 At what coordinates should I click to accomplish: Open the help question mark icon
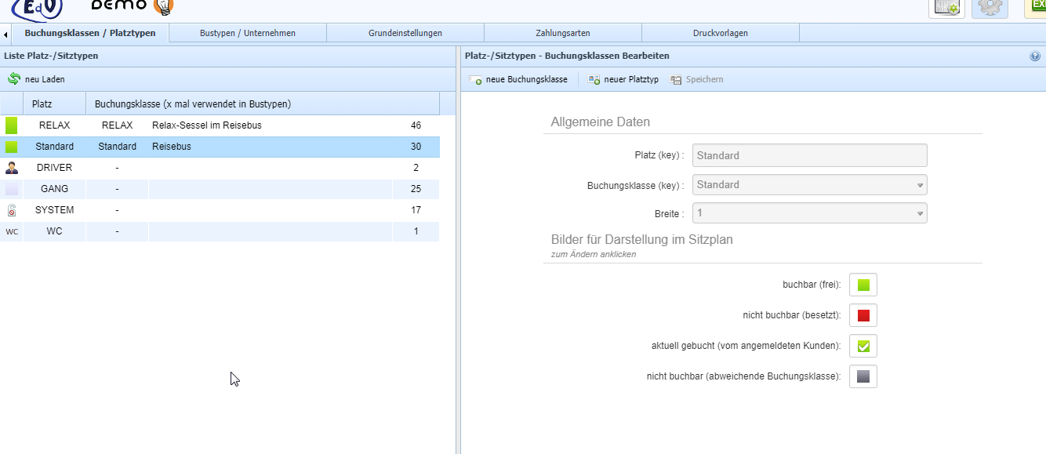(1035, 56)
